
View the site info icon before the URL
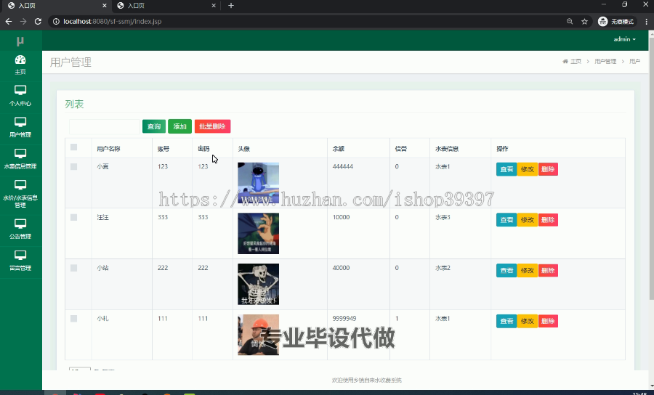pyautogui.click(x=56, y=21)
